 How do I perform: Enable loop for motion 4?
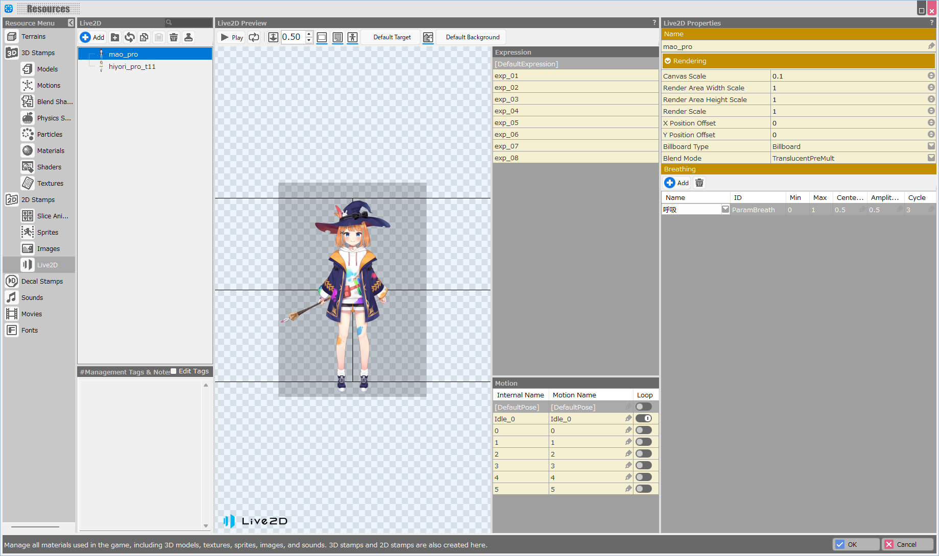tap(644, 477)
